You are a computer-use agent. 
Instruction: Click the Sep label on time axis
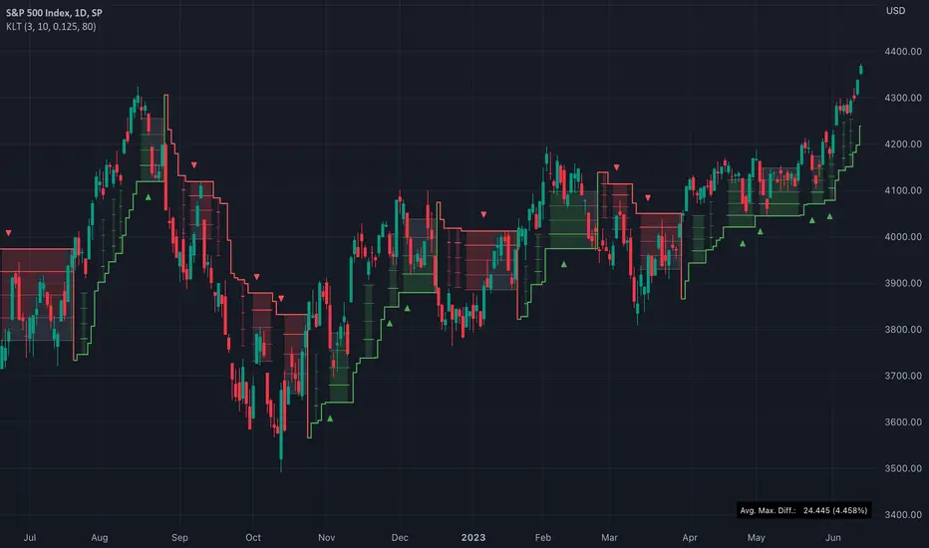click(179, 537)
